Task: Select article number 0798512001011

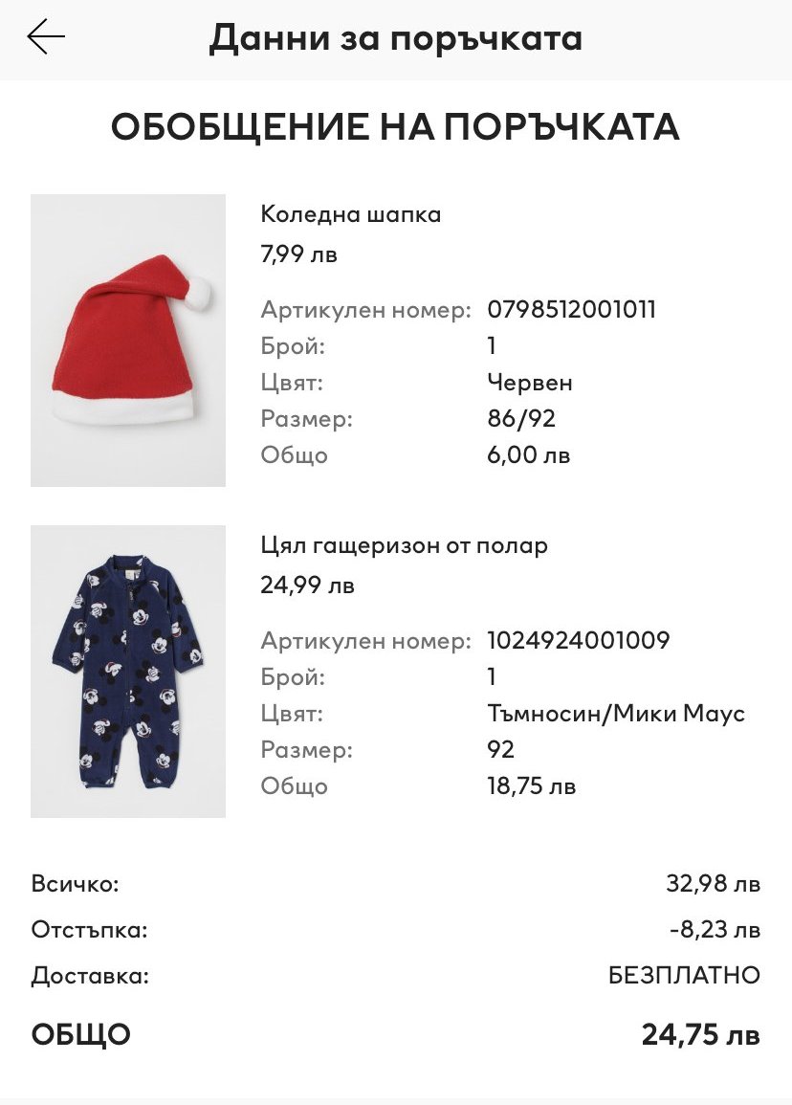Action: [x=571, y=309]
